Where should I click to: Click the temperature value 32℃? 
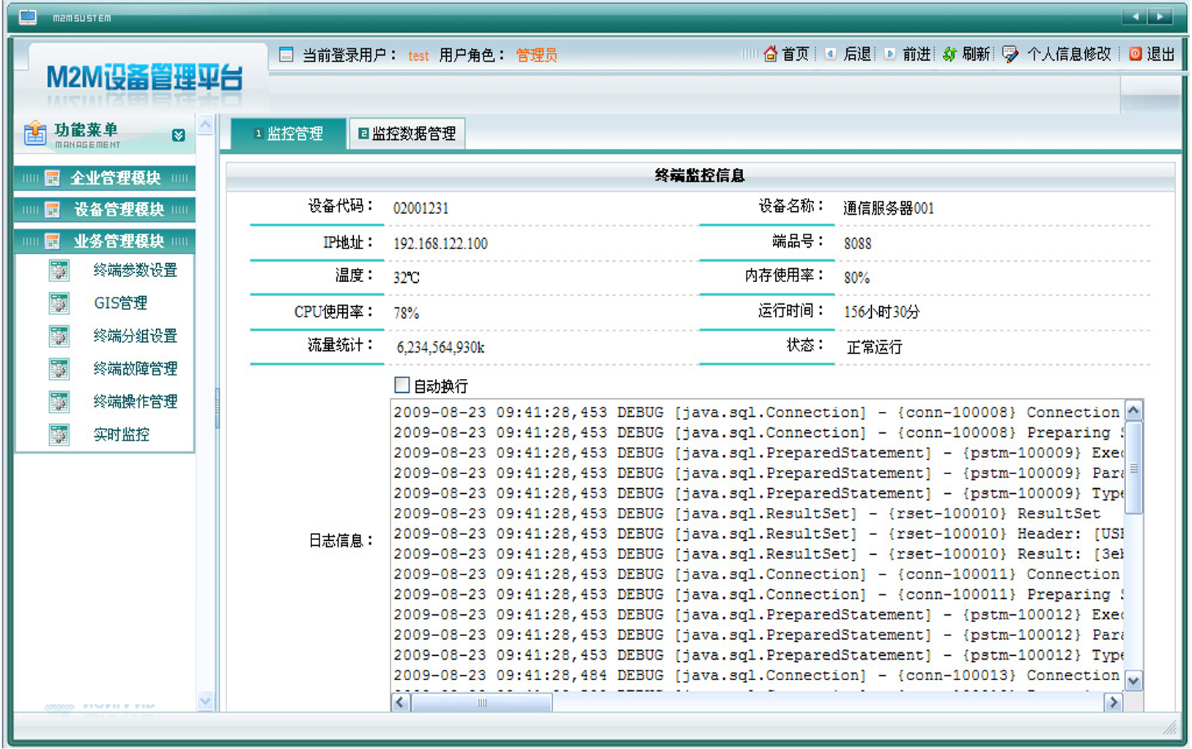tap(407, 278)
